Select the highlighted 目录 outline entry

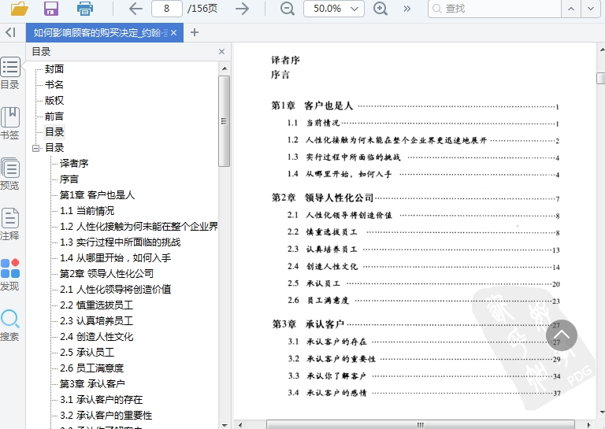point(54,131)
